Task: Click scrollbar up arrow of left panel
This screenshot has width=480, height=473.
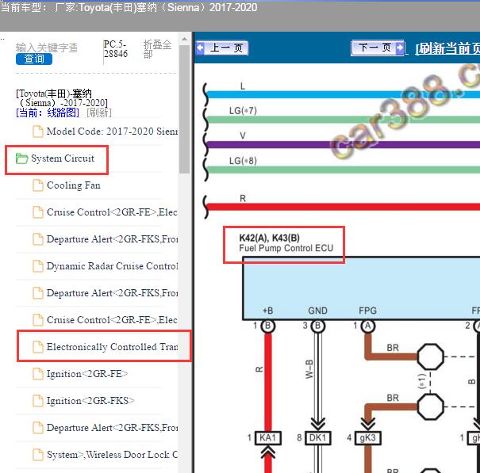Action: (x=184, y=39)
